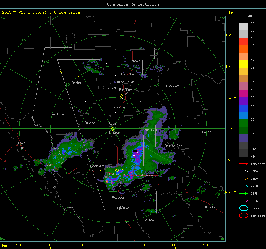Pick the bright green swatch in the dBZ scale
266x249 pixels.
coord(244,123)
